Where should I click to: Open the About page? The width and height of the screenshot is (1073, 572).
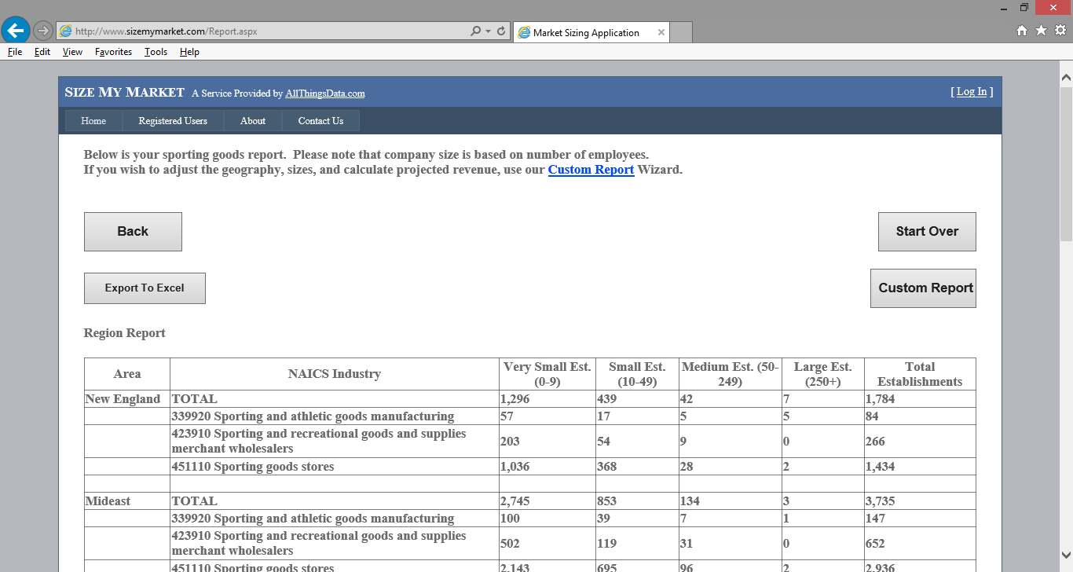click(x=253, y=121)
